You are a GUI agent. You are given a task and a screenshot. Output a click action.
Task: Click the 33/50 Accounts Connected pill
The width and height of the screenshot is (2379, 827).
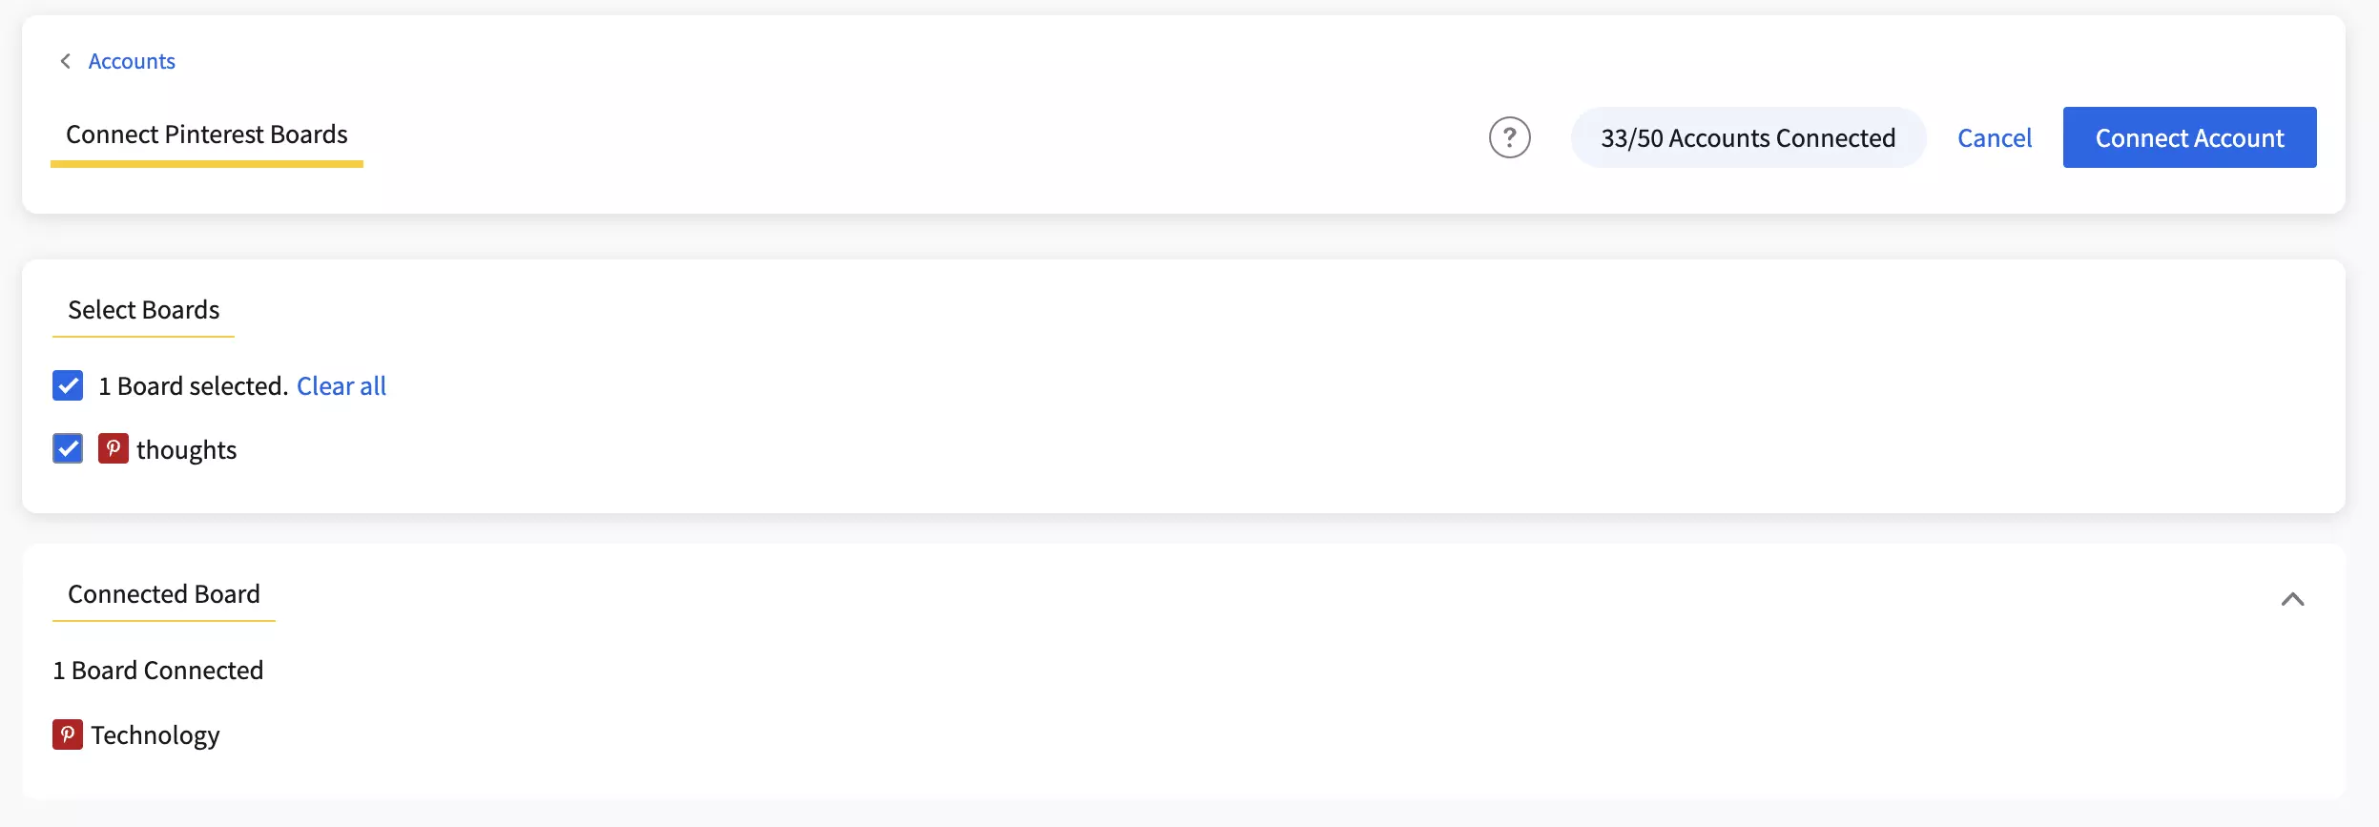tap(1748, 137)
